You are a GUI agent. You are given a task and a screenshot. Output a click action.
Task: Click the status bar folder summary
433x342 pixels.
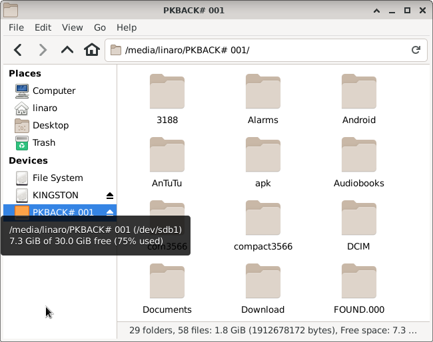(x=273, y=330)
